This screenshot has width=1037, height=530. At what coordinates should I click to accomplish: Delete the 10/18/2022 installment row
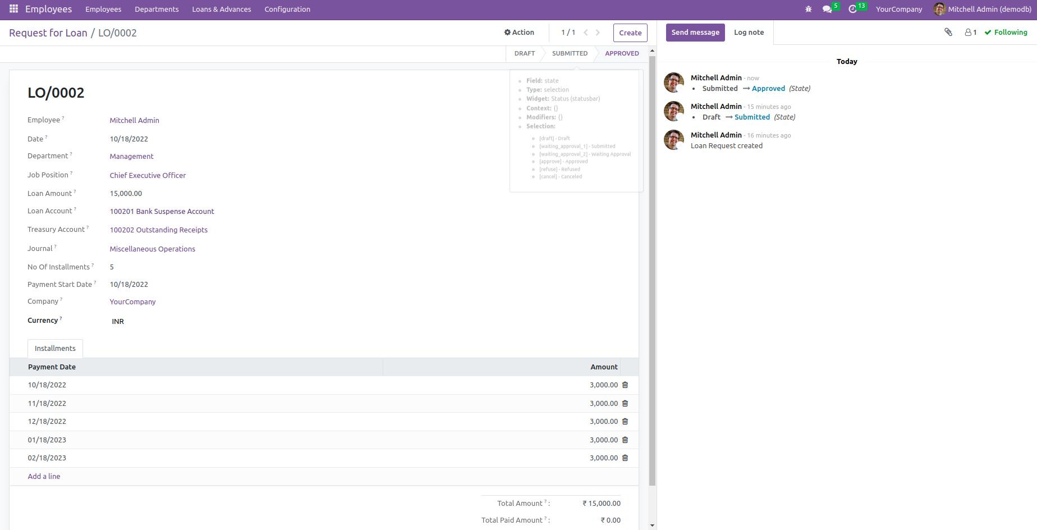point(625,385)
